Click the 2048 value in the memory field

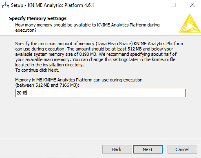tap(21, 93)
